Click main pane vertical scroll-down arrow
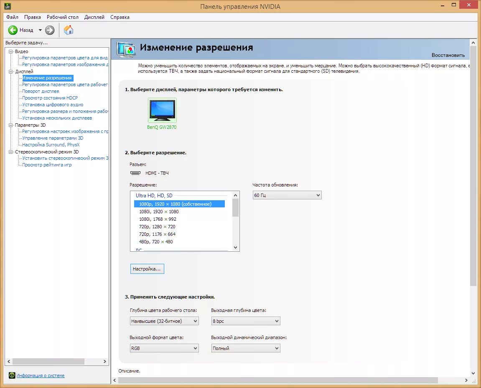Viewport: 481px width, 388px height. 473,373
